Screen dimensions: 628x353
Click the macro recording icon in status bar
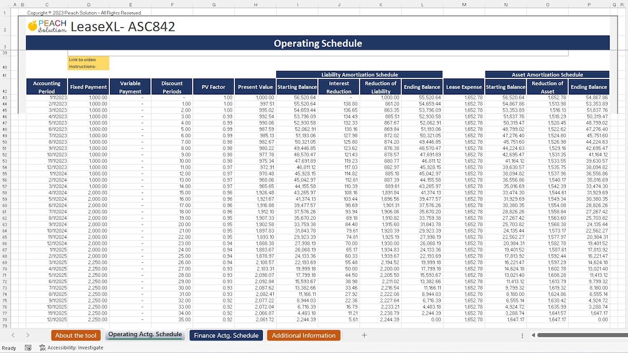pos(28,348)
